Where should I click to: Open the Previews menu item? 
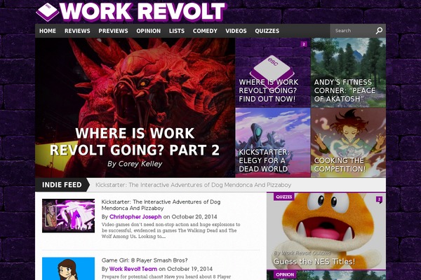tap(113, 31)
